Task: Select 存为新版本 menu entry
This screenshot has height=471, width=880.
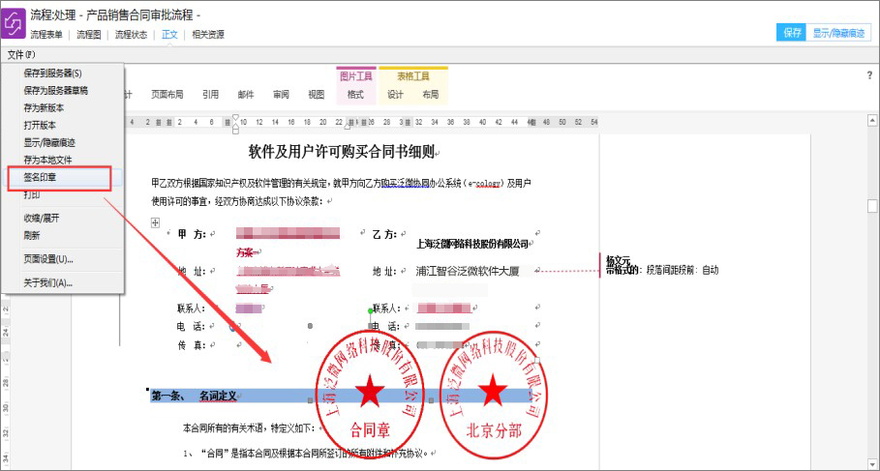Action: tap(44, 107)
